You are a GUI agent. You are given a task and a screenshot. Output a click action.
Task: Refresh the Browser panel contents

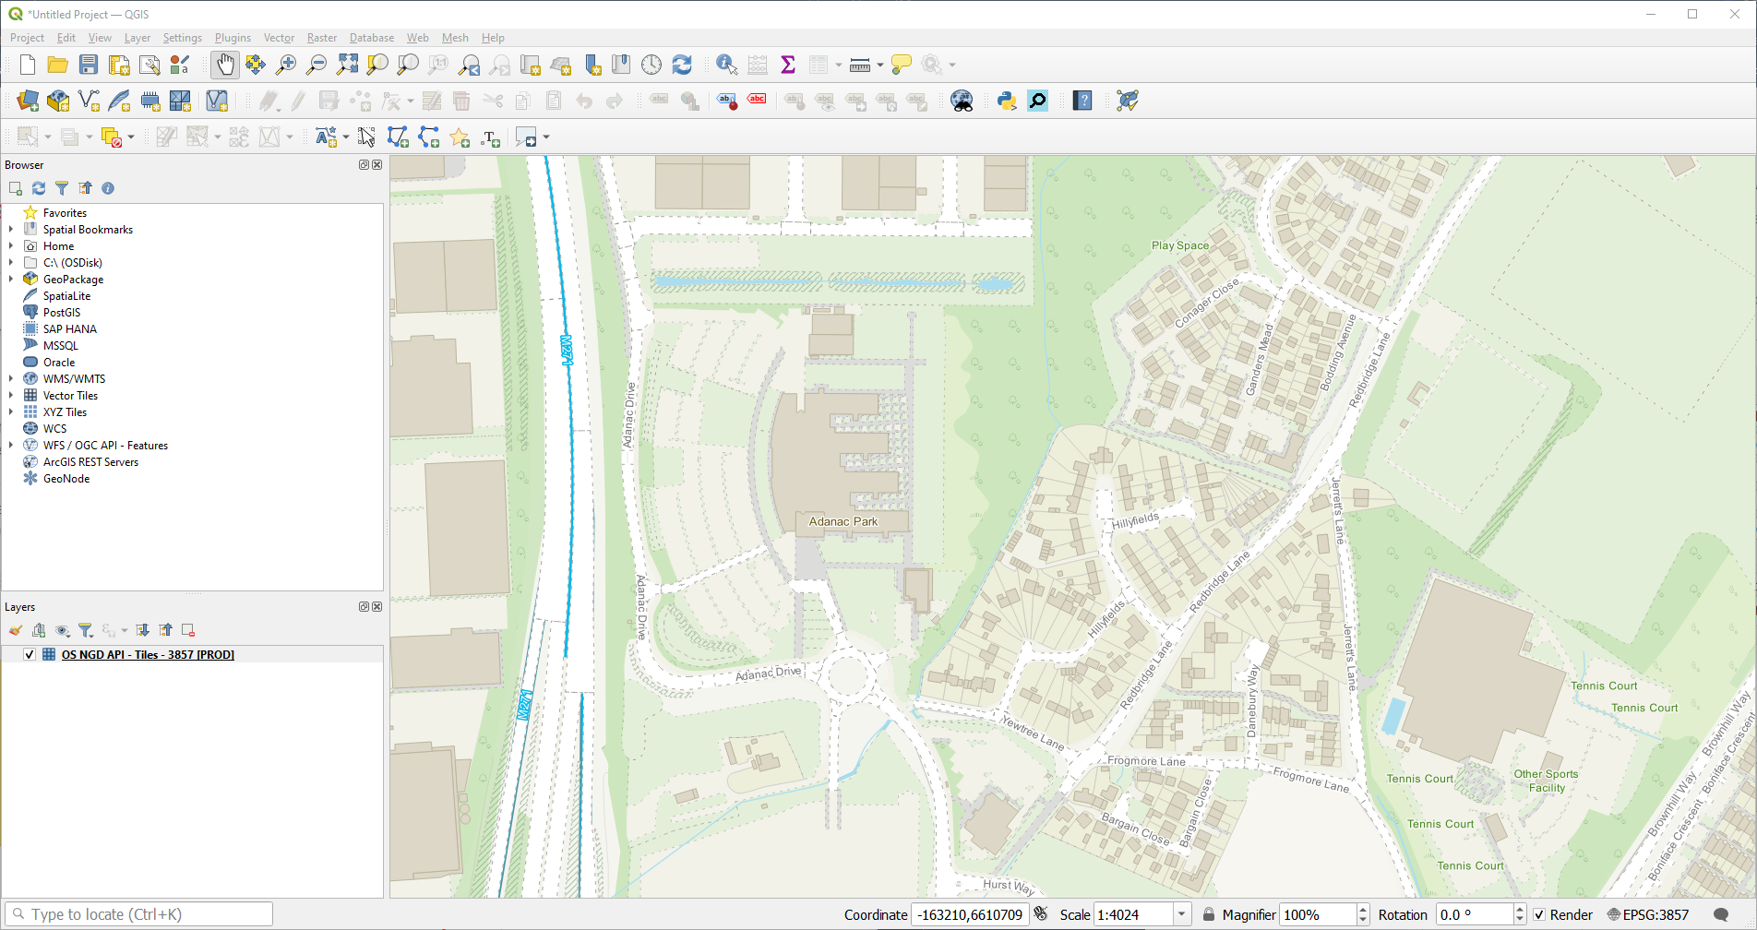coord(38,188)
